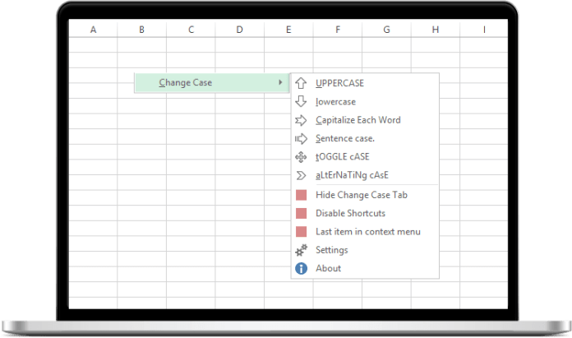The image size is (572, 338).
Task: Click the Sentence case striped arrow icon
Action: 301,138
